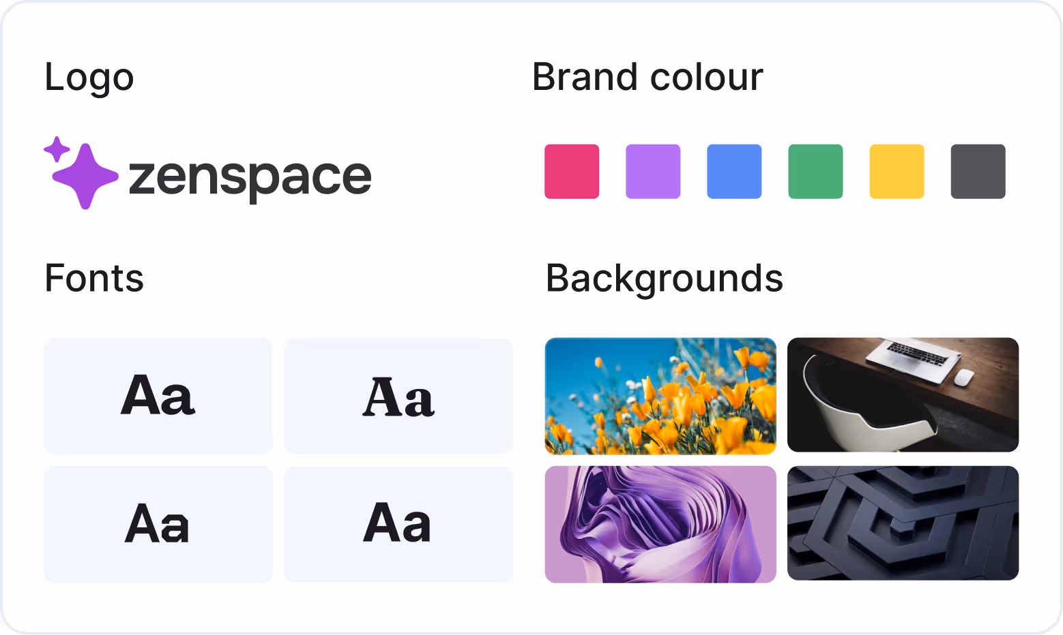Screen dimensions: 1063x635
Task: Choose the purple abstract swirl background
Action: [660, 525]
